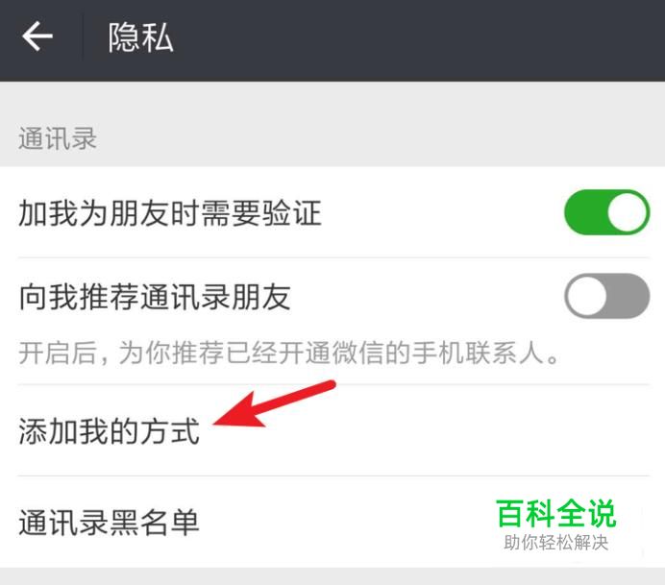Enable the "向我推荐通讯录朋友" switch

pyautogui.click(x=606, y=296)
